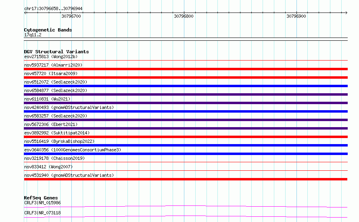The image size is (359, 222).
Task: Click variant label nsv5672306 (Ebert2021)
Action: click(x=51, y=124)
